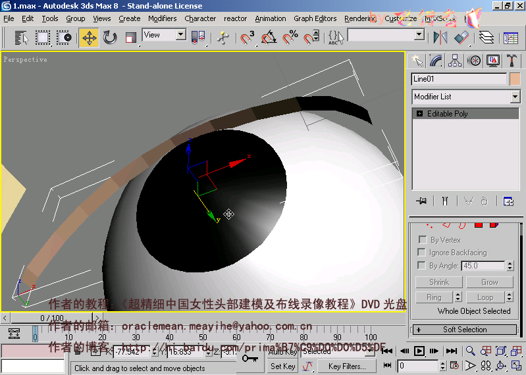Click the Loop spinner arrows

(510, 297)
